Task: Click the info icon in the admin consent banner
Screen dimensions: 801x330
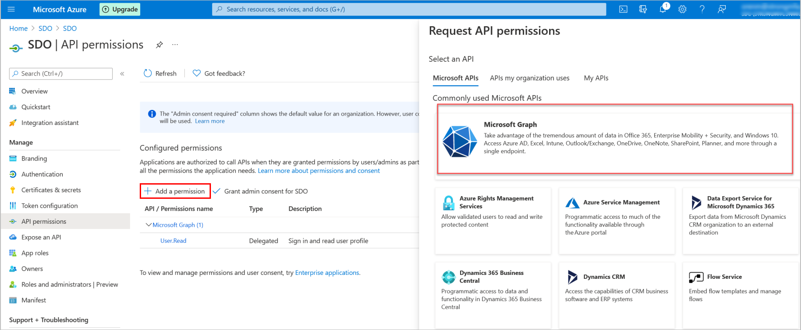Action: tap(152, 114)
